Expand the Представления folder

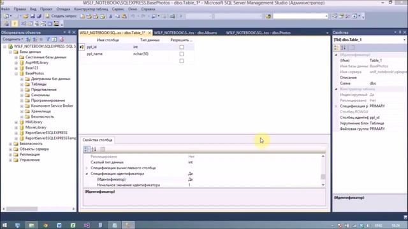pyautogui.click(x=22, y=90)
